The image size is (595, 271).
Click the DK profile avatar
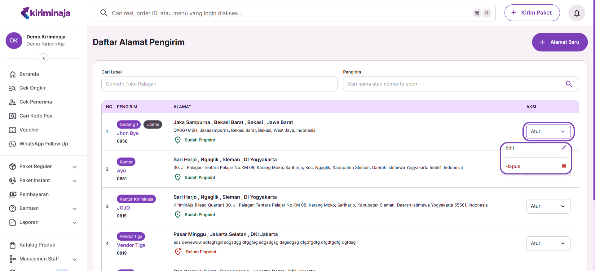[14, 41]
